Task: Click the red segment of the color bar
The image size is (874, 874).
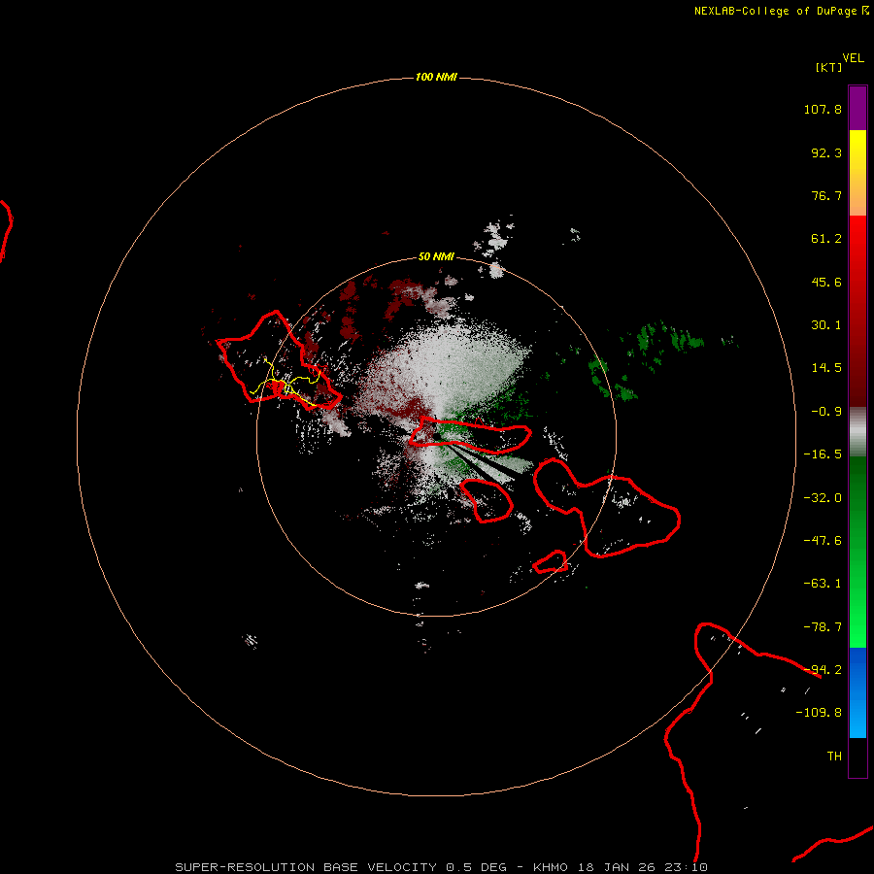Action: (857, 311)
